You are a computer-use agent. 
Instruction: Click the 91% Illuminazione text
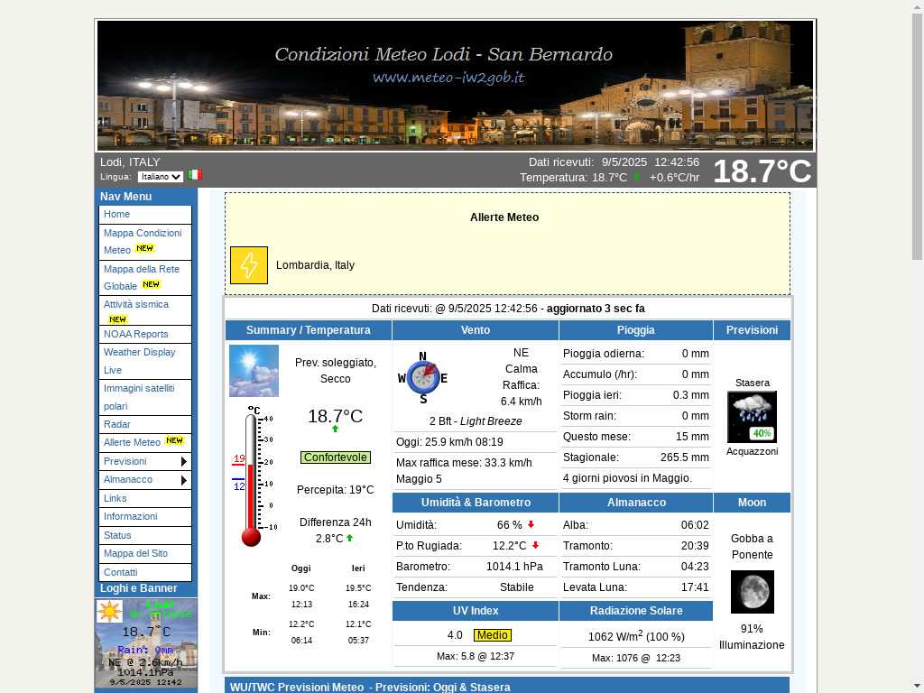[752, 637]
